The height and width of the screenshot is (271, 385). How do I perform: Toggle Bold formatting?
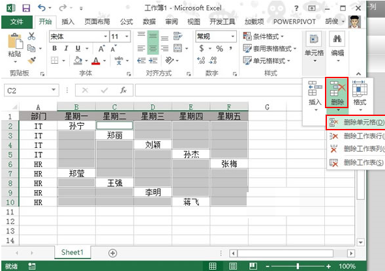point(55,48)
